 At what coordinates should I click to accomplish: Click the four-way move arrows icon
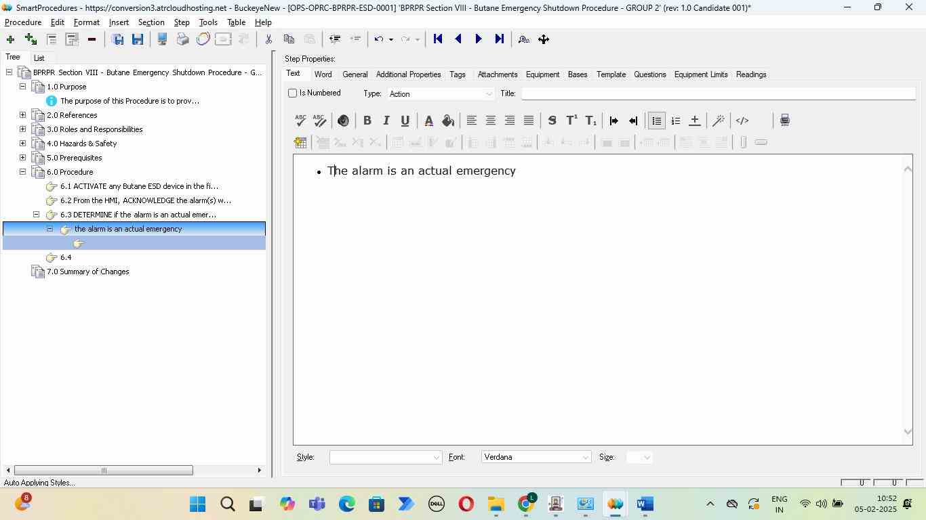[544, 39]
